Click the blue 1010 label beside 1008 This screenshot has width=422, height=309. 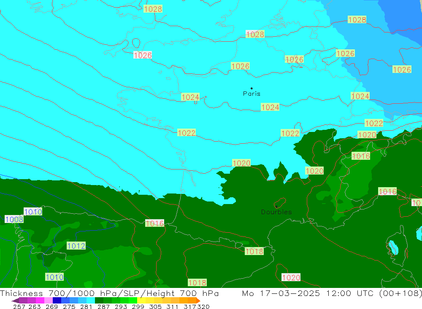click(x=33, y=212)
